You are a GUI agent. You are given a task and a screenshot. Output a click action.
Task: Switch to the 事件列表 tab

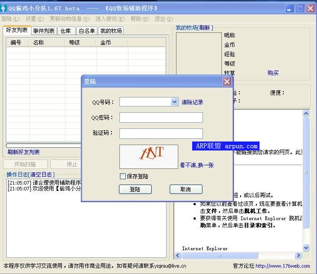click(x=44, y=31)
